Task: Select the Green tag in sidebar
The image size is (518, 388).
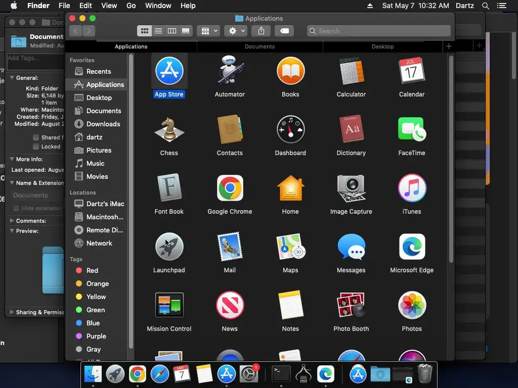Action: pyautogui.click(x=97, y=310)
